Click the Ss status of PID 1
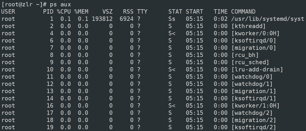306x131 pixels. tap(172, 19)
